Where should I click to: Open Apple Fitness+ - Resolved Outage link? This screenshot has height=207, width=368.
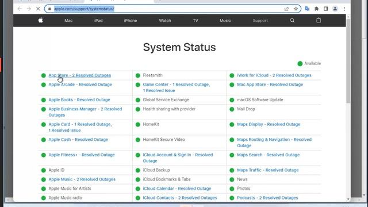click(82, 155)
